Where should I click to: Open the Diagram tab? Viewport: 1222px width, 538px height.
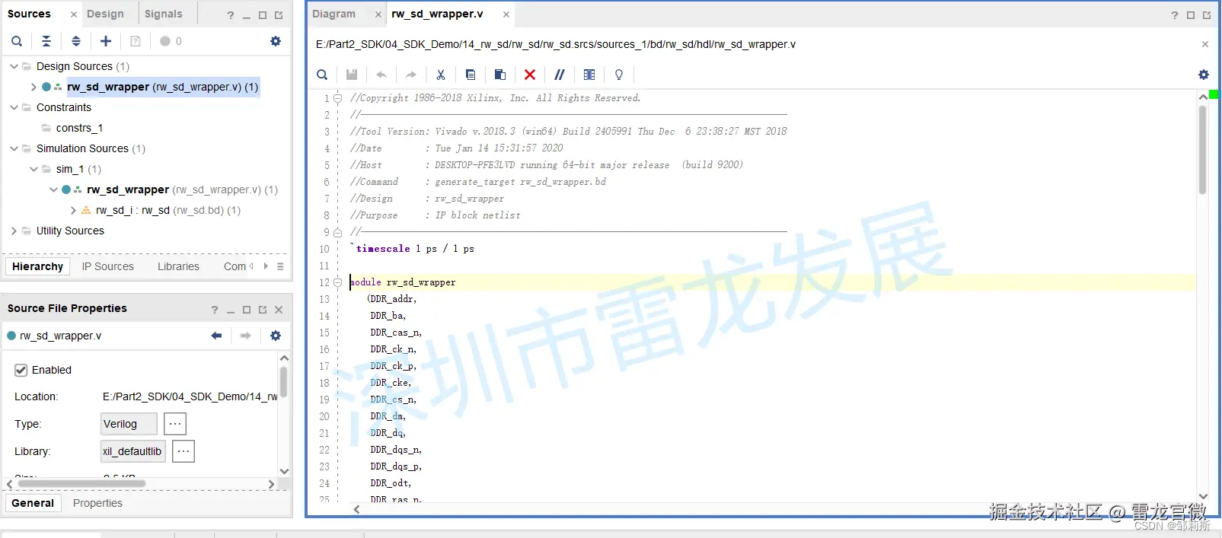(x=333, y=14)
